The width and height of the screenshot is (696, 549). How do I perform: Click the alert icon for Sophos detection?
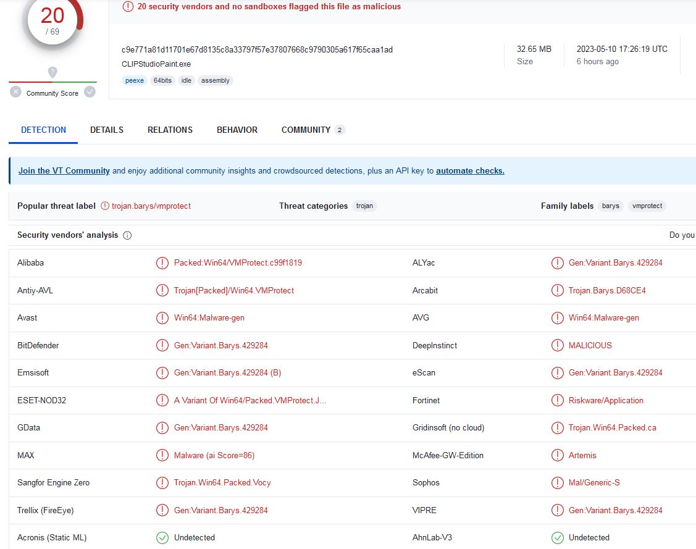click(x=557, y=483)
